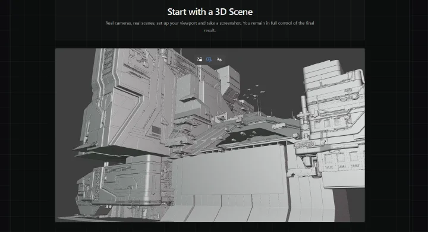The height and width of the screenshot is (232, 428).
Task: Click the 'Start with a 3D Scene' heading
Action: [210, 12]
